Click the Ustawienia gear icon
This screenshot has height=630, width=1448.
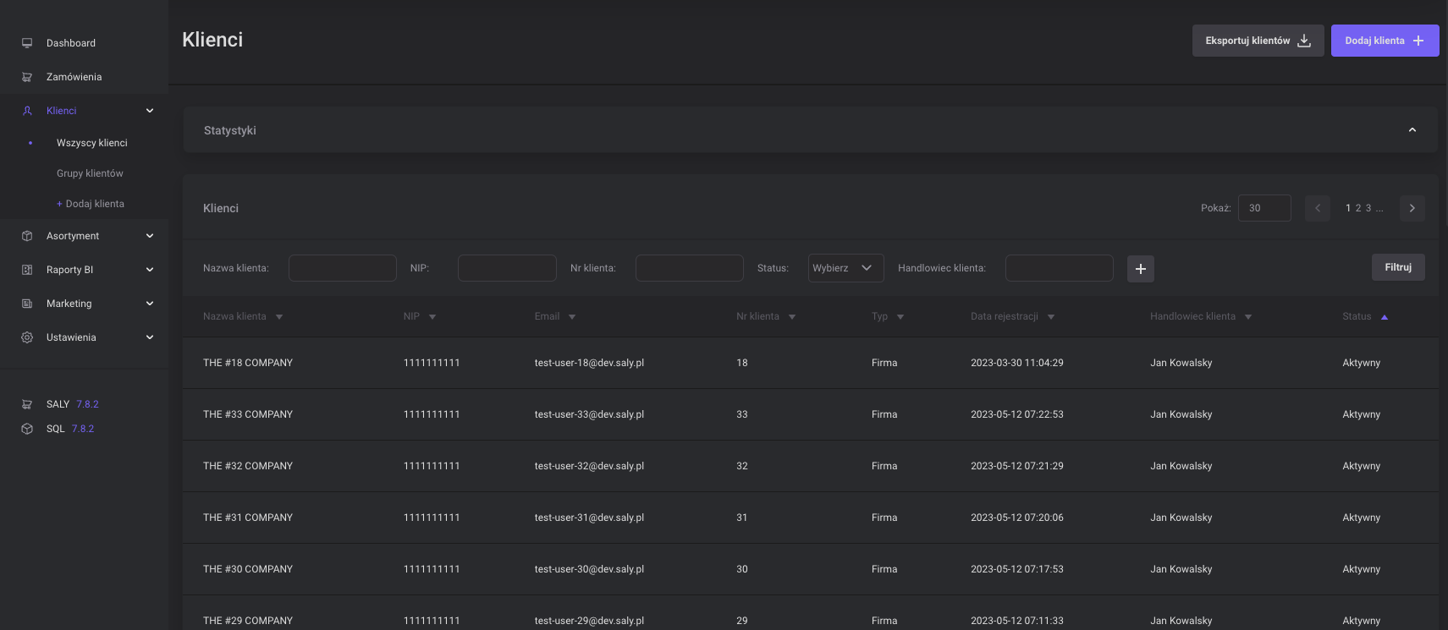pyautogui.click(x=27, y=337)
